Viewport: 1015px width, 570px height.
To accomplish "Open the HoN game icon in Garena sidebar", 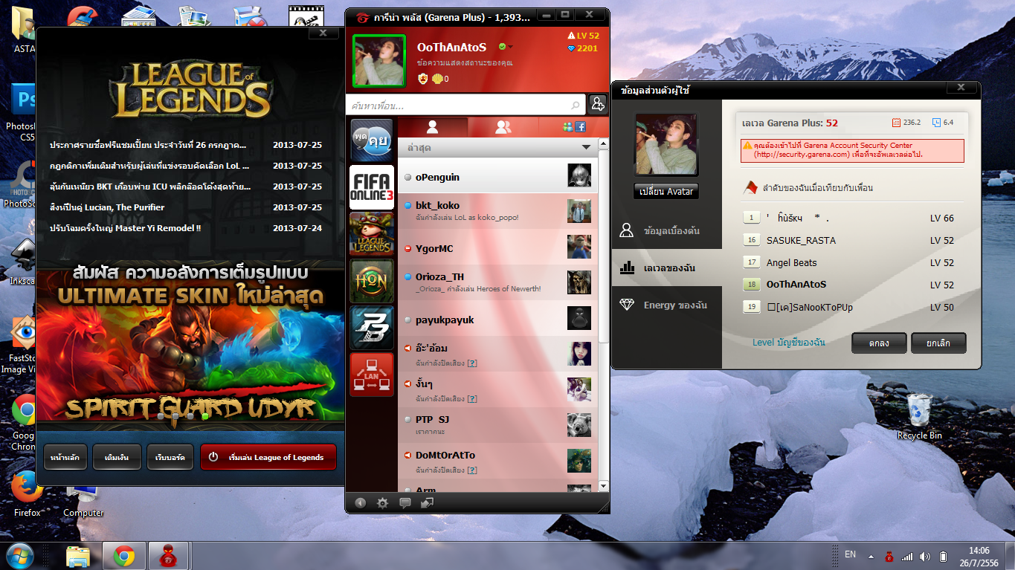I will (x=372, y=279).
